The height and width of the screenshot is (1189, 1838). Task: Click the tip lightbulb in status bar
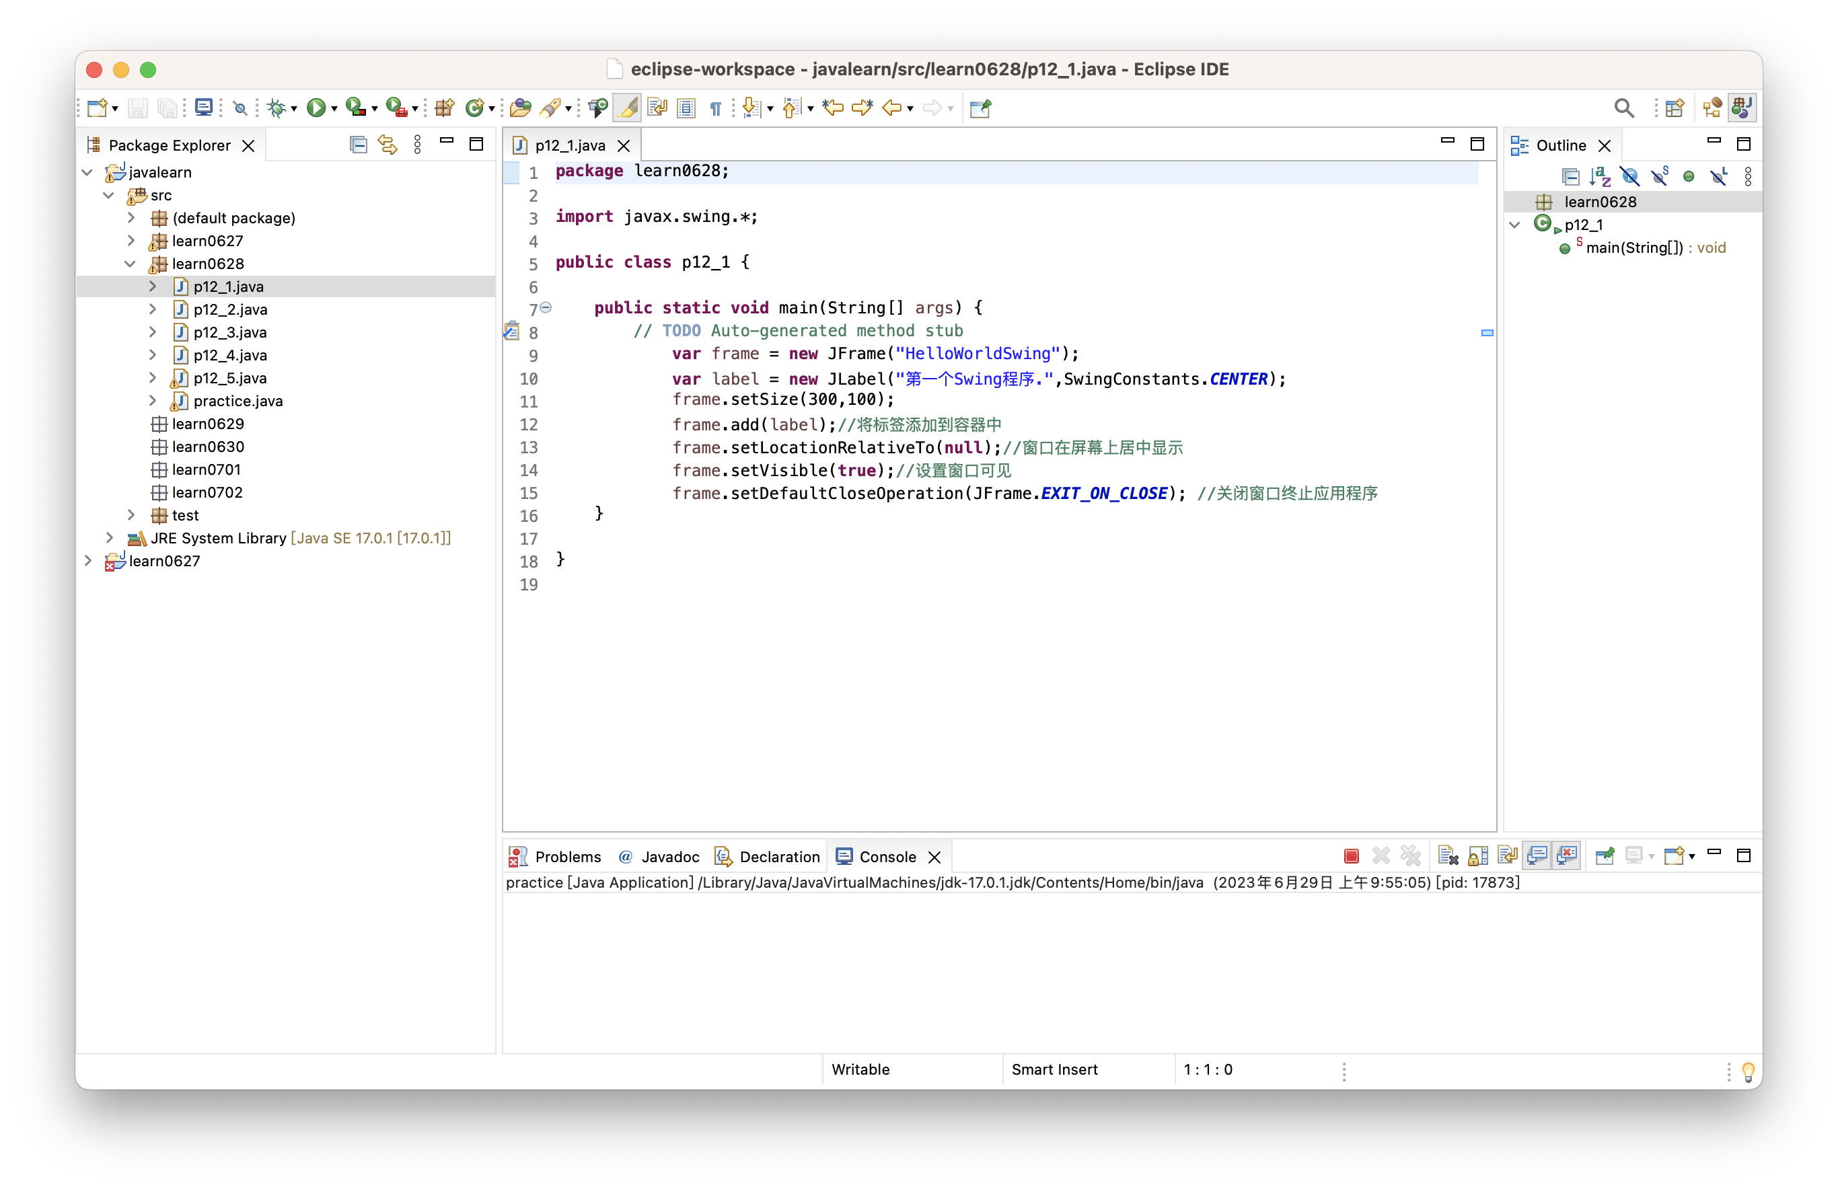[x=1749, y=1071]
